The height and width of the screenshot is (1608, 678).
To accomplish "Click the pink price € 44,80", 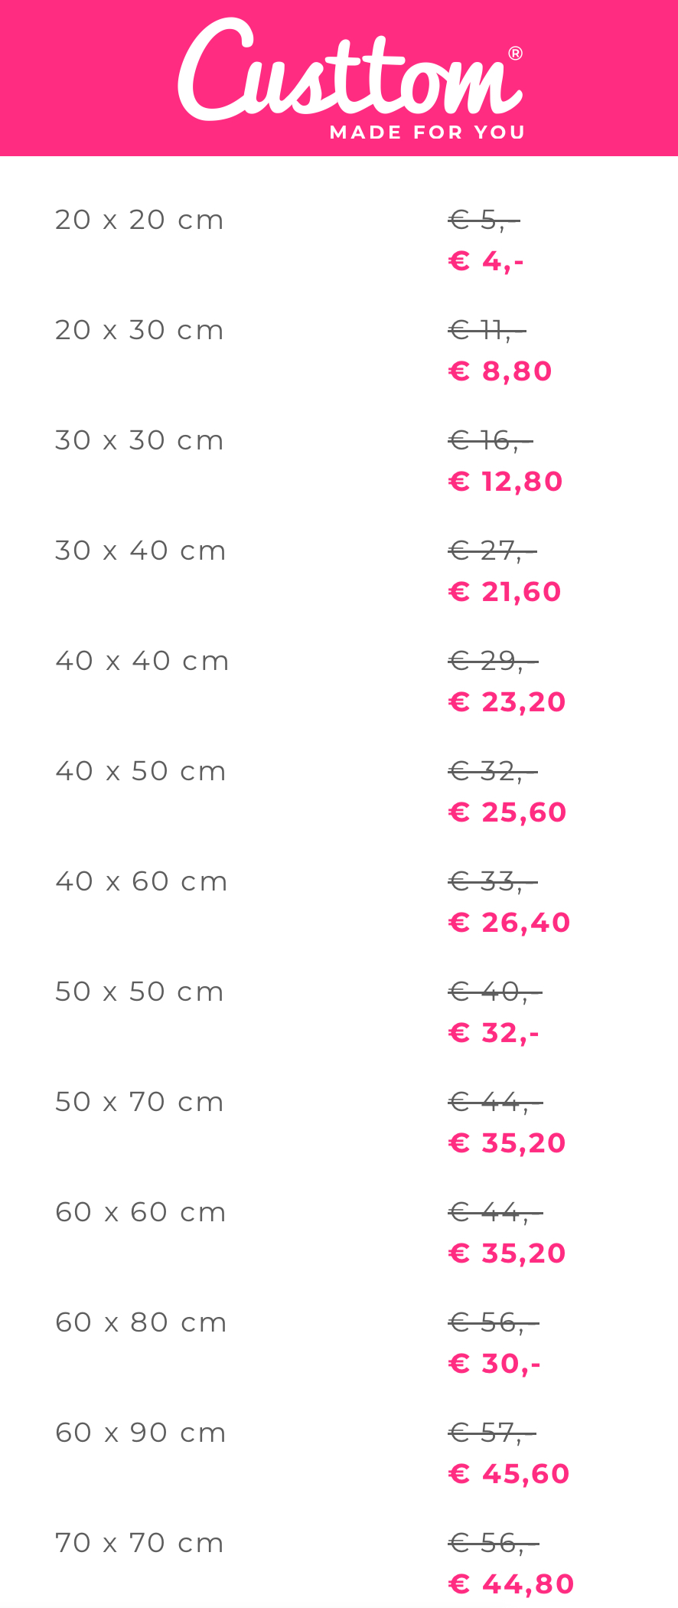I will pyautogui.click(x=511, y=1585).
